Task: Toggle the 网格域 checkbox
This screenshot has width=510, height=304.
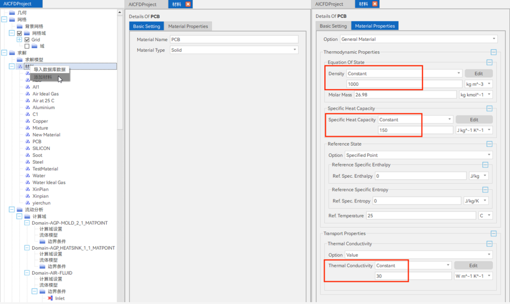Action: (x=19, y=33)
